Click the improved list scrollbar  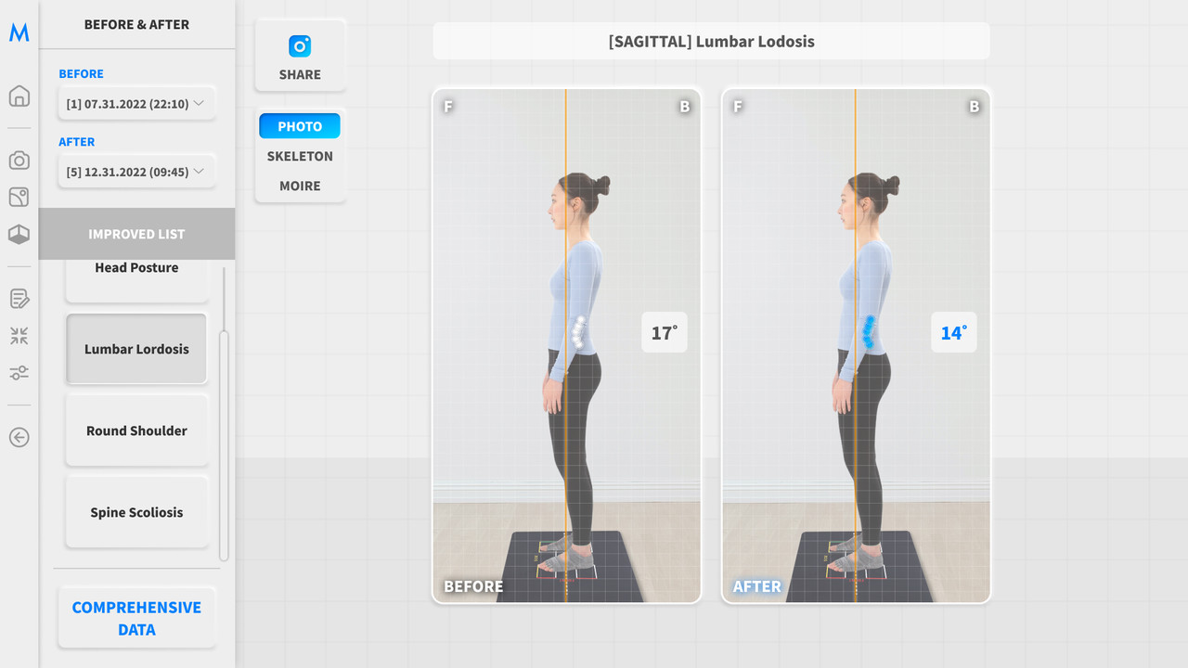pos(224,445)
